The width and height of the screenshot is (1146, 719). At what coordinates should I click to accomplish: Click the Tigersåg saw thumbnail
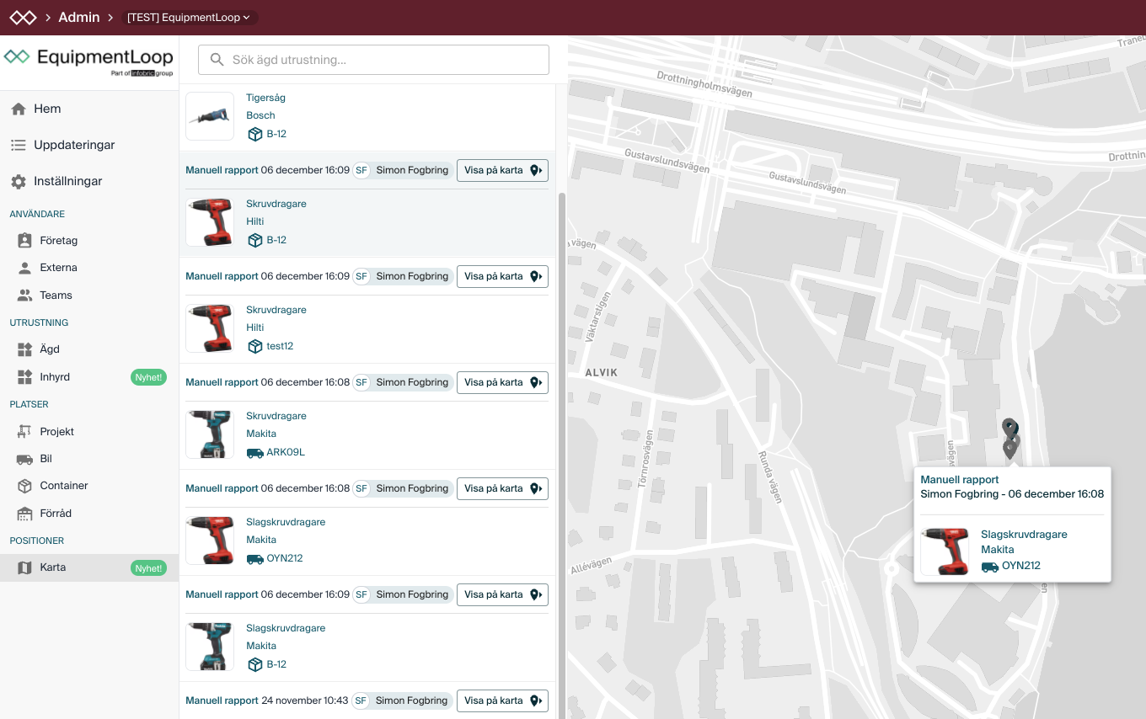(210, 116)
